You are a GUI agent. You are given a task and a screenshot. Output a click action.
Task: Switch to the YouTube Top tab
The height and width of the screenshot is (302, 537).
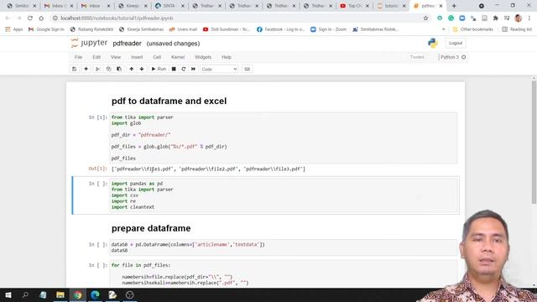[354, 6]
